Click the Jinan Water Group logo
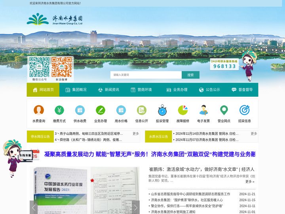Image resolution: width=285 pixels, height=214 pixels. coord(55,19)
